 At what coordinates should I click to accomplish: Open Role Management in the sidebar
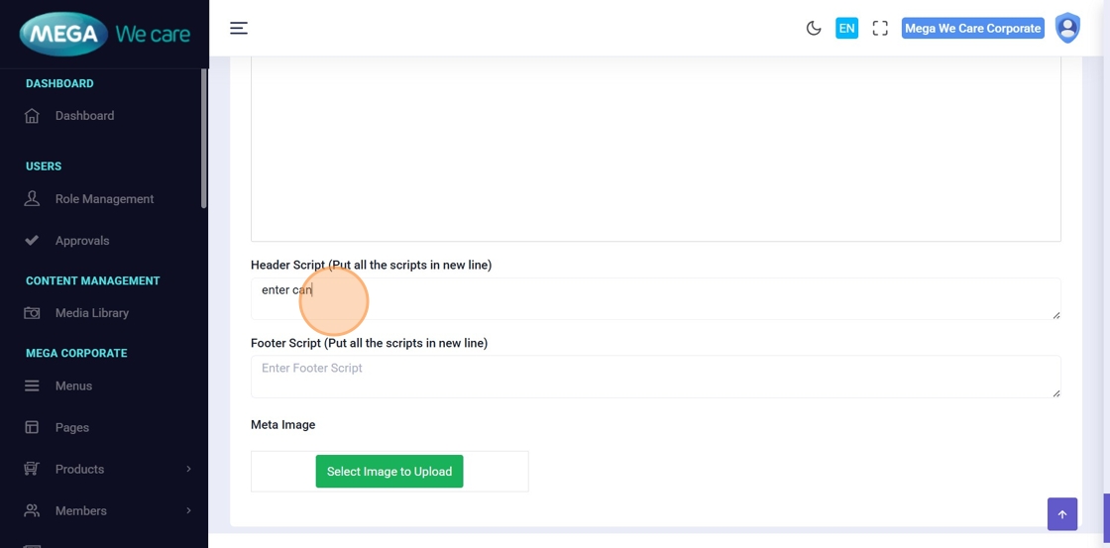(x=104, y=199)
